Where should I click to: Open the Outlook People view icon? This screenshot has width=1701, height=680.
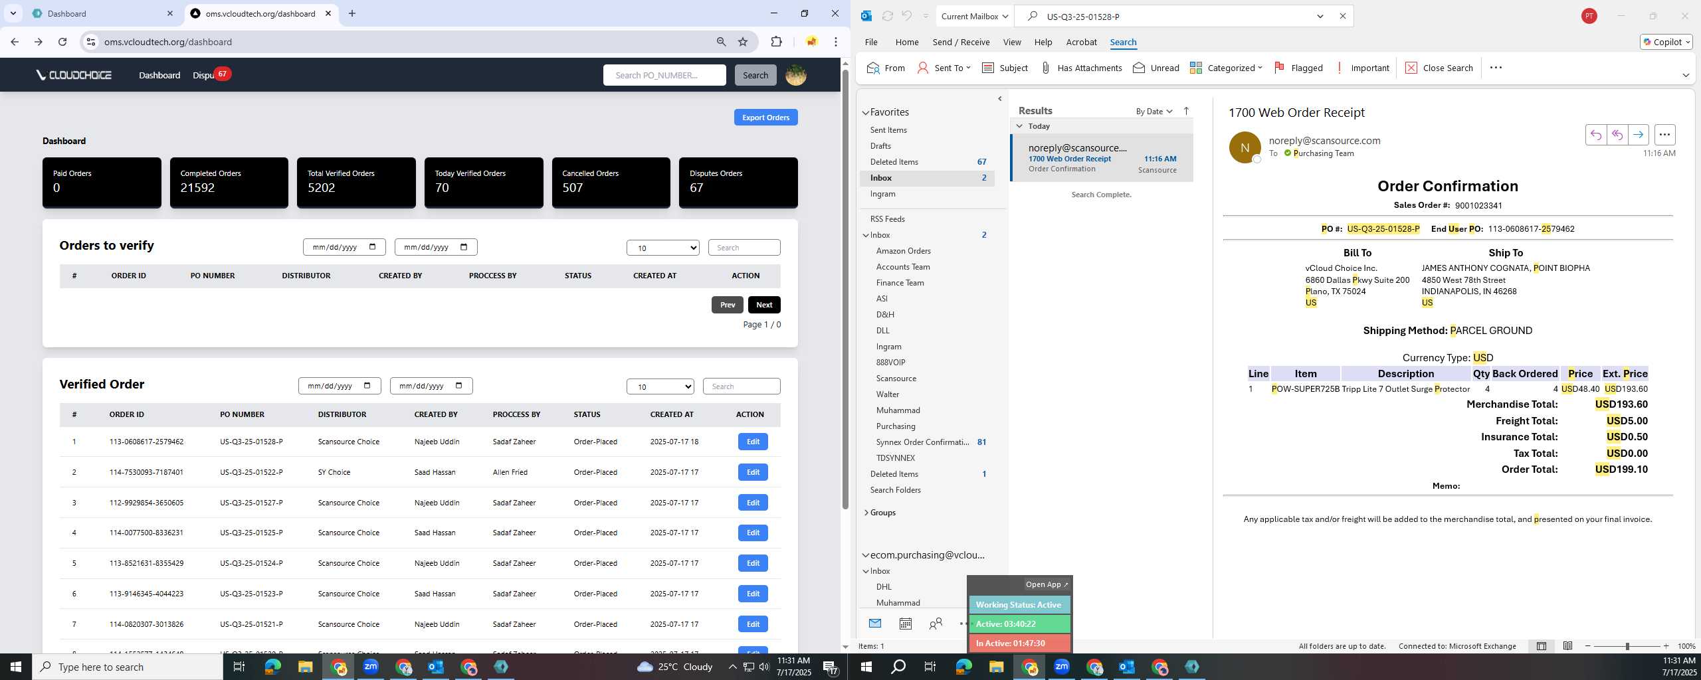tap(936, 624)
